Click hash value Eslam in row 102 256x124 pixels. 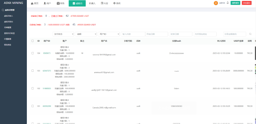tap(176, 88)
